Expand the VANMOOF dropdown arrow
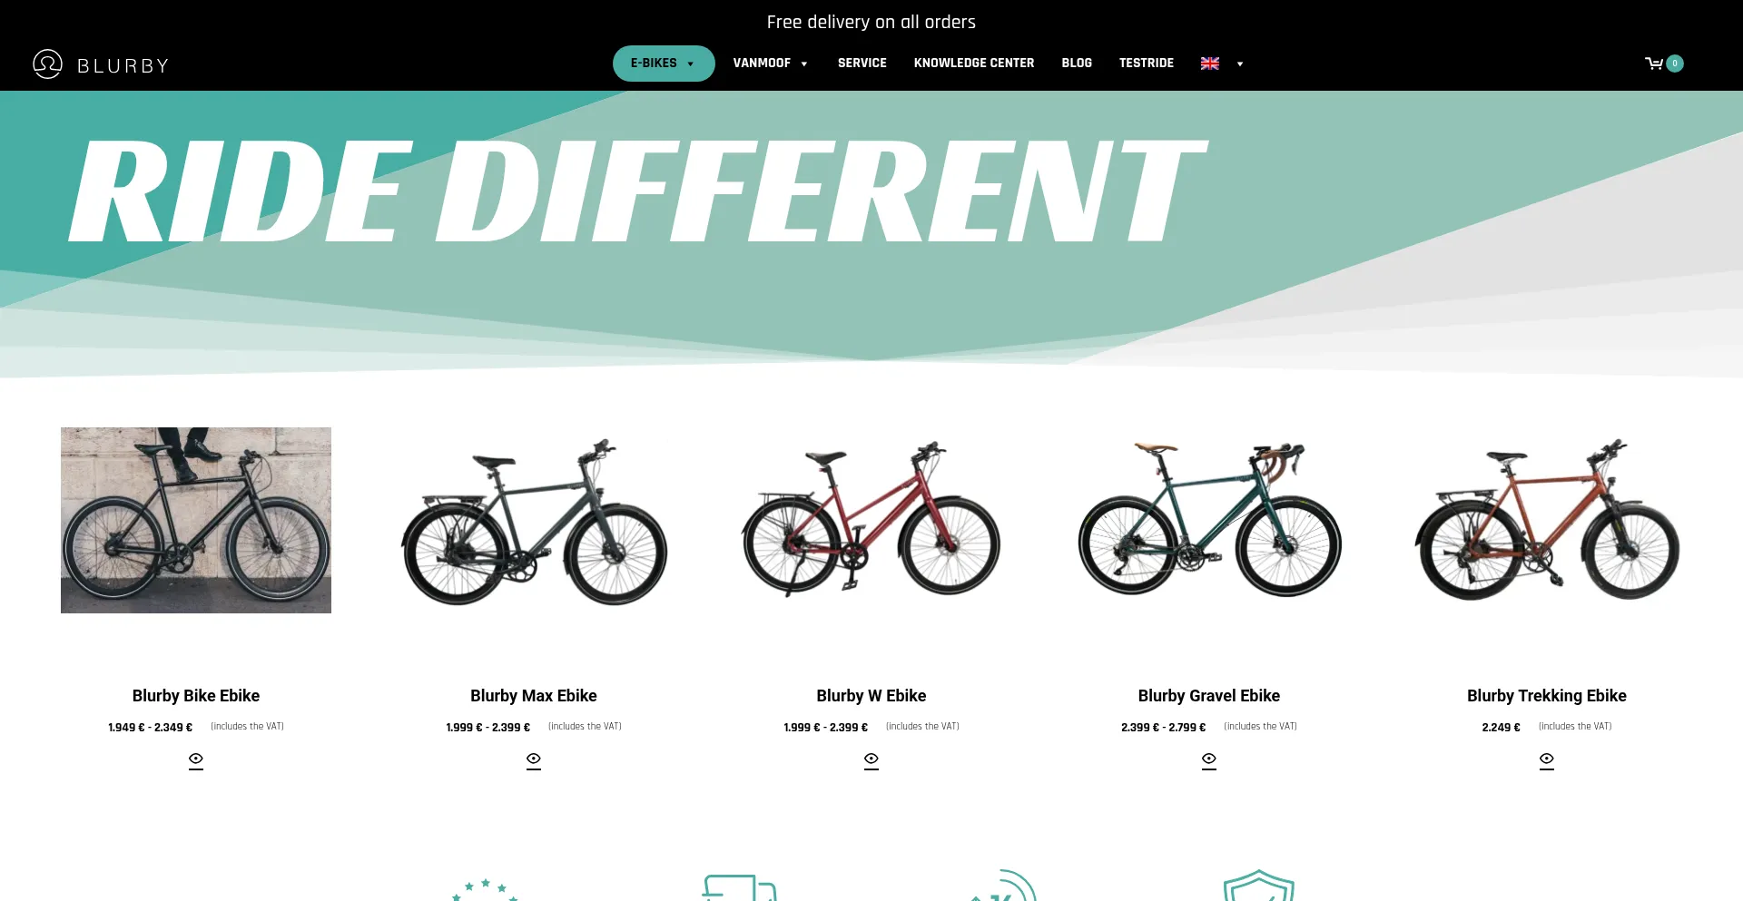The image size is (1743, 901). (804, 64)
